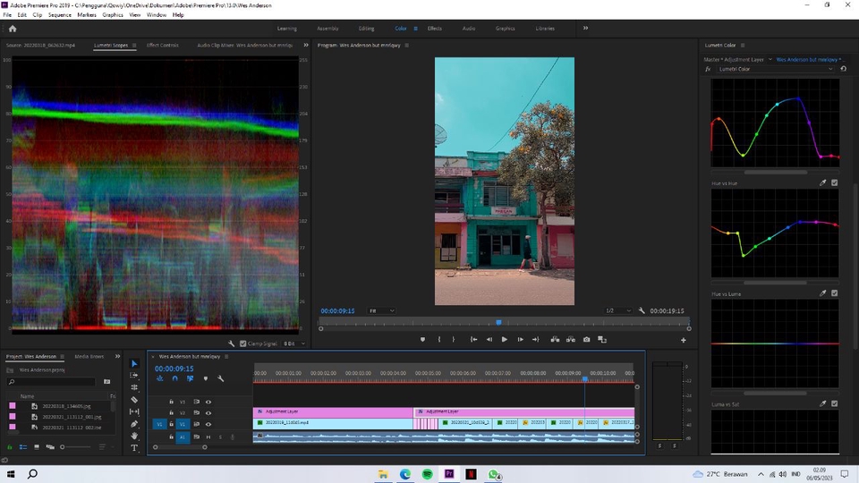Click the Hue vs Hue eyedropper

pos(823,182)
